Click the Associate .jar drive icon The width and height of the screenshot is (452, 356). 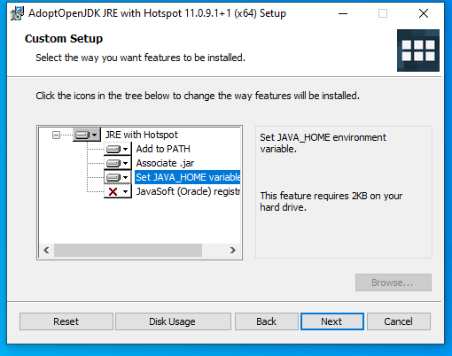pos(113,163)
